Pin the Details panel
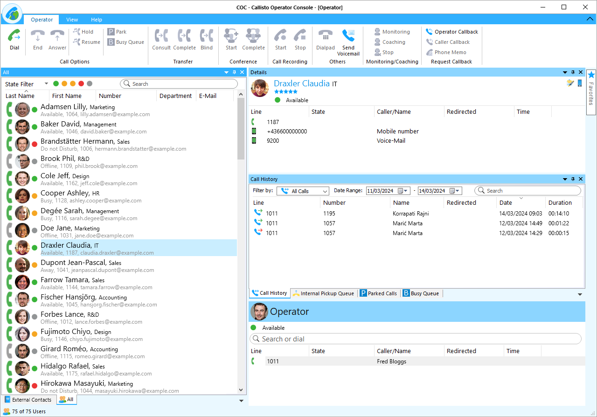The height and width of the screenshot is (417, 597). click(x=573, y=72)
